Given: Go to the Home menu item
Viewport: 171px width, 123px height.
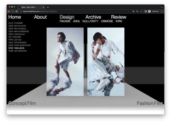Looking at the screenshot, I should click(x=15, y=17).
